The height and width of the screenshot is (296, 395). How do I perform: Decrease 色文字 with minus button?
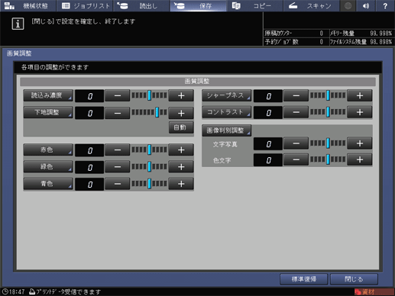click(296, 159)
